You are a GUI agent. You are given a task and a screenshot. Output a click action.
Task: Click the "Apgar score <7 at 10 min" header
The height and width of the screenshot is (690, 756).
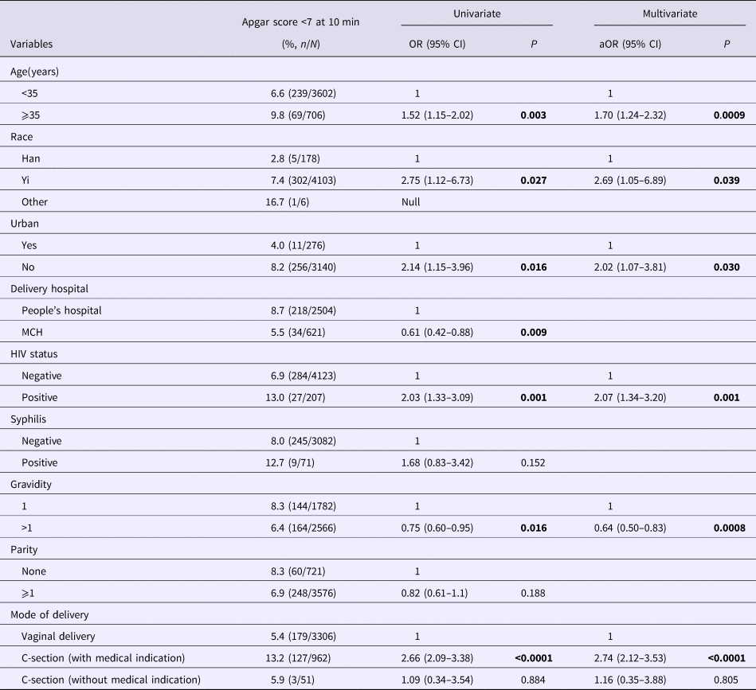301,21
